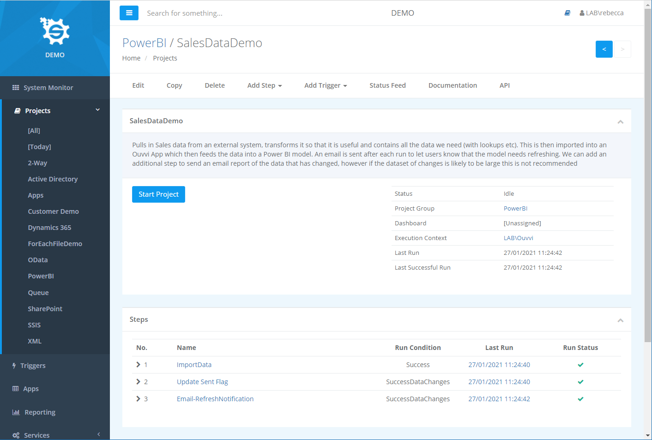Expand step 3 row chevron

138,399
